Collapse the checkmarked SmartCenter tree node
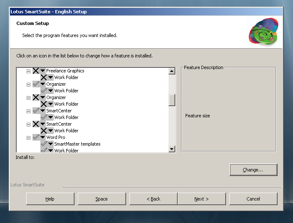The image size is (293, 223). pos(28,111)
